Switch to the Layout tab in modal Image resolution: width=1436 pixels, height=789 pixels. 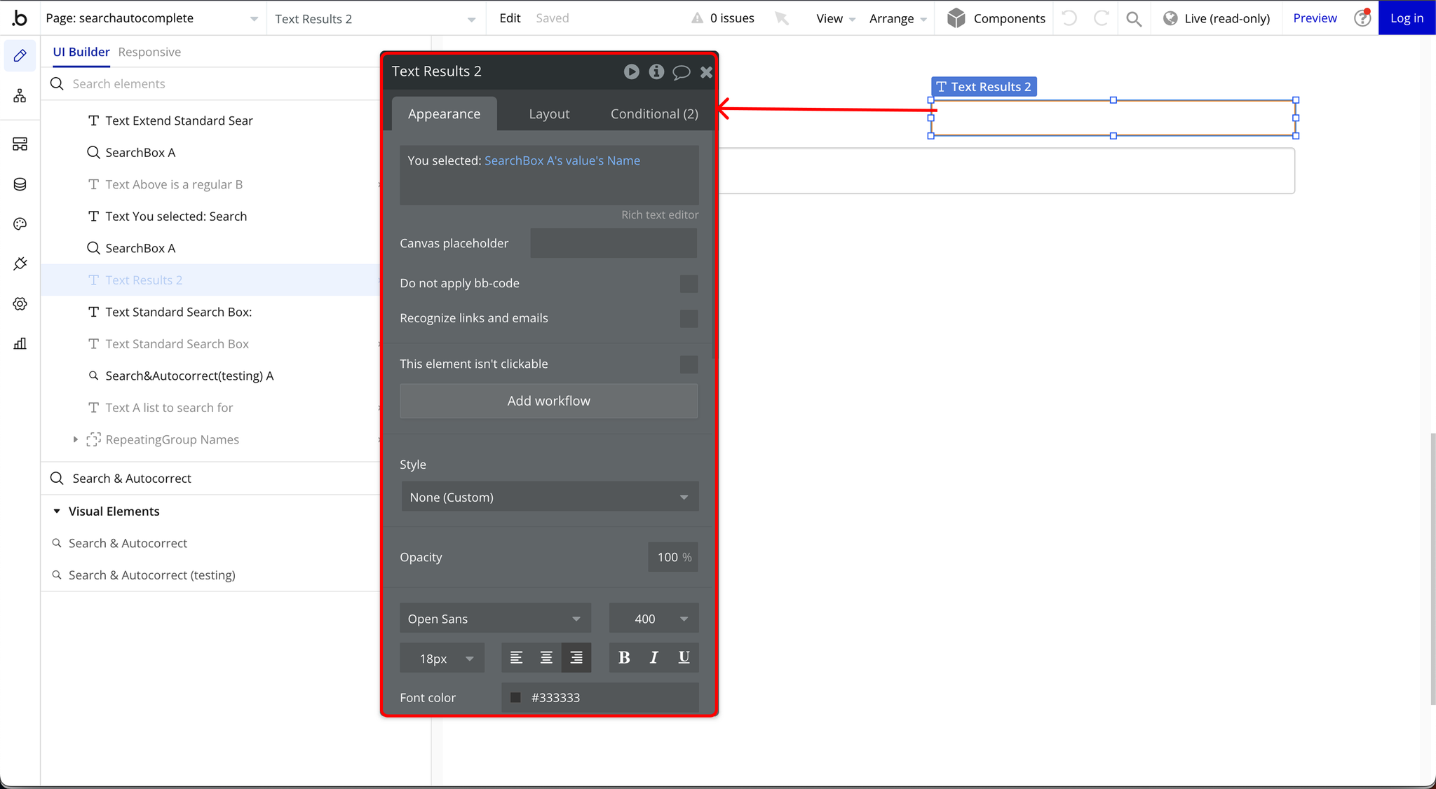549,114
